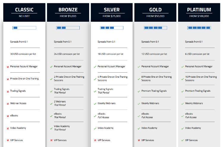Viewport: 223px width, 147px height.
Task: Click the green check beside Platinum VIP Services
Action: (183, 140)
